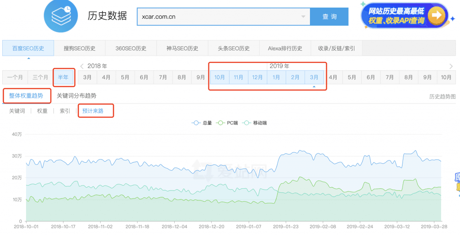This screenshot has height=235, width=460.
Task: Toggle 移动端 series in chart legend
Action: (257, 123)
